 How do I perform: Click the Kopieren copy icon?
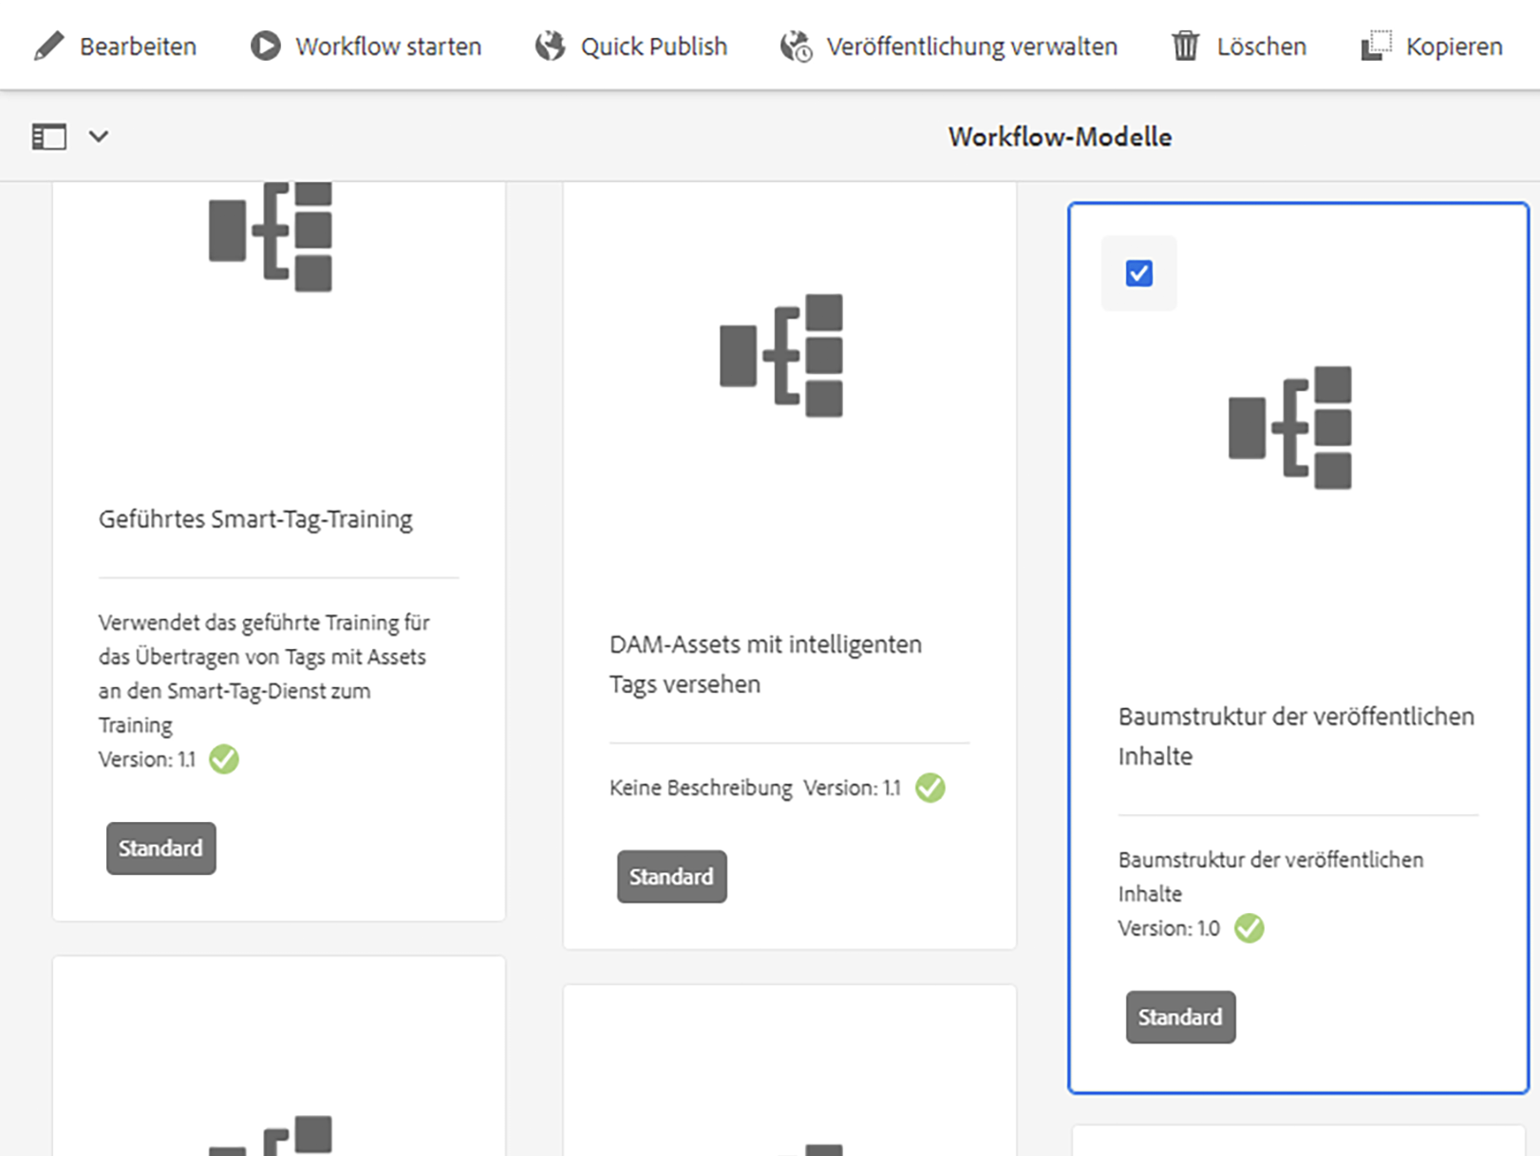1376,46
